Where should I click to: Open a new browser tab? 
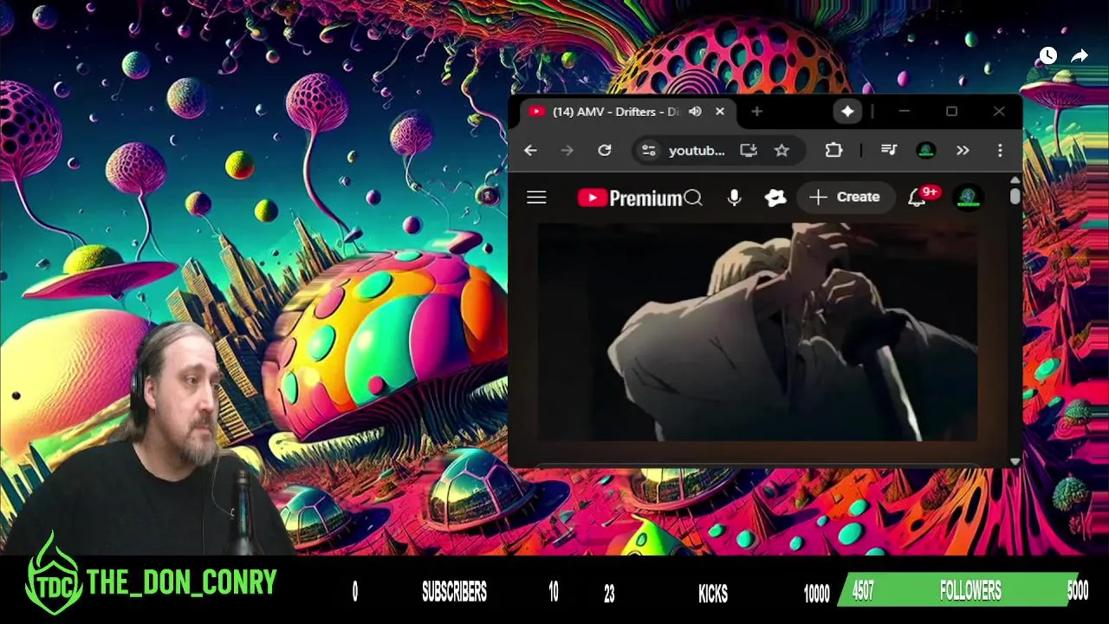coord(756,111)
